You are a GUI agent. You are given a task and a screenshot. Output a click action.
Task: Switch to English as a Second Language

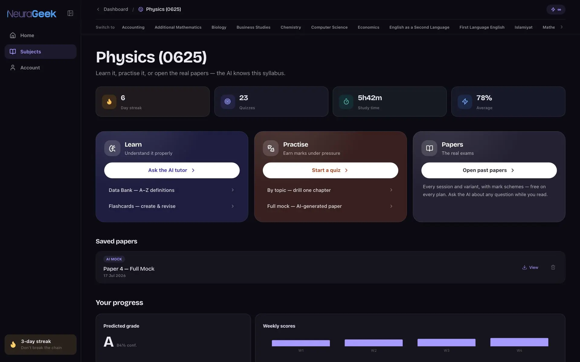point(419,27)
